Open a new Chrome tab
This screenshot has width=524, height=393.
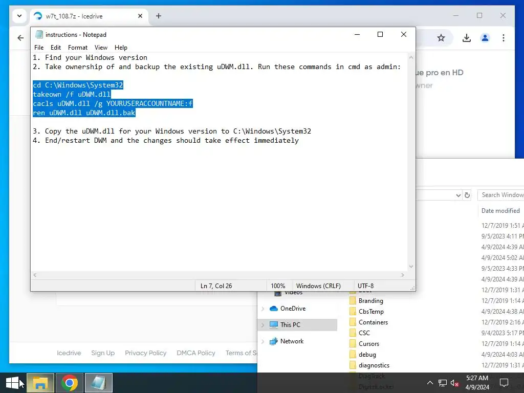[159, 16]
